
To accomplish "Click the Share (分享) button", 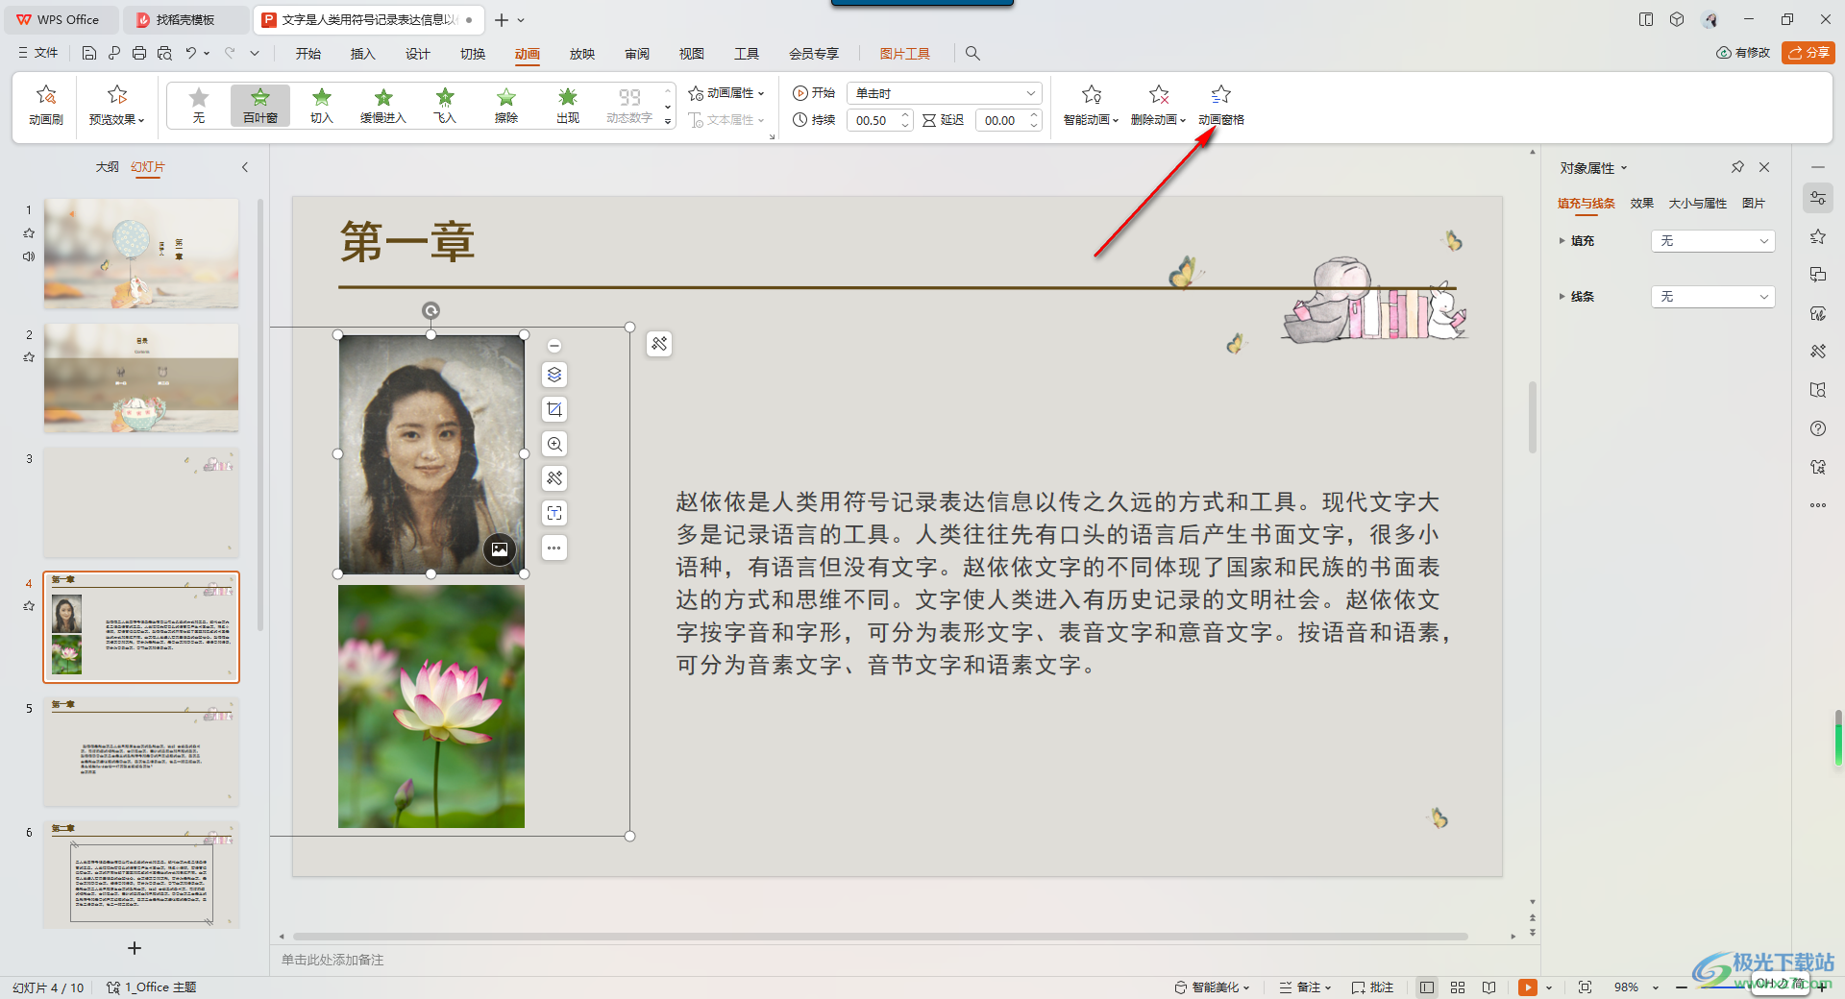I will 1808,53.
